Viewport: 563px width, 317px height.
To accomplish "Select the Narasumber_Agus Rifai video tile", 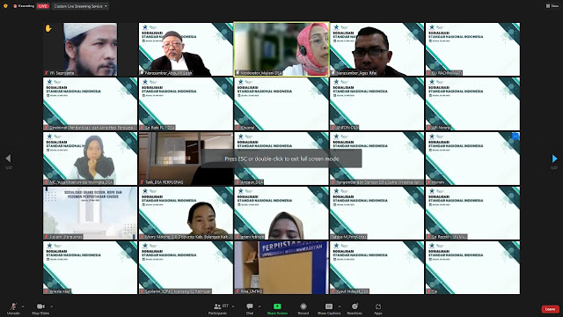I will (x=377, y=49).
